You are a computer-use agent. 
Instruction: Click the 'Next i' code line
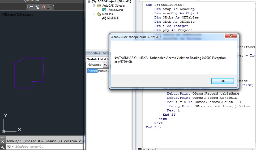coord(173,110)
